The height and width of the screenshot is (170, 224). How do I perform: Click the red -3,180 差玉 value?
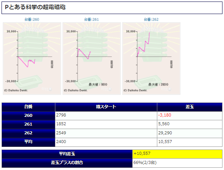click(164, 115)
